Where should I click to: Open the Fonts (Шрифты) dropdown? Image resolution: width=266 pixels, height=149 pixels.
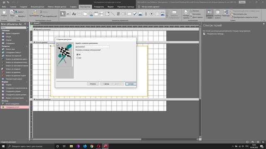pyautogui.click(x=21, y=16)
